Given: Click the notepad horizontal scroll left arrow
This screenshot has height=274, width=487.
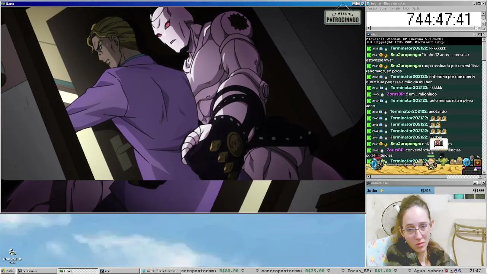Looking at the screenshot, I should click(368, 28).
